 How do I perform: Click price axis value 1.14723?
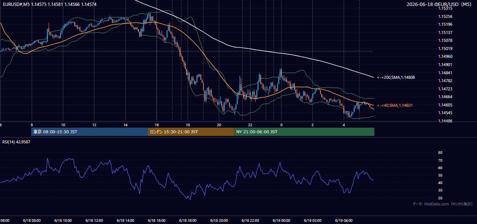click(x=445, y=89)
